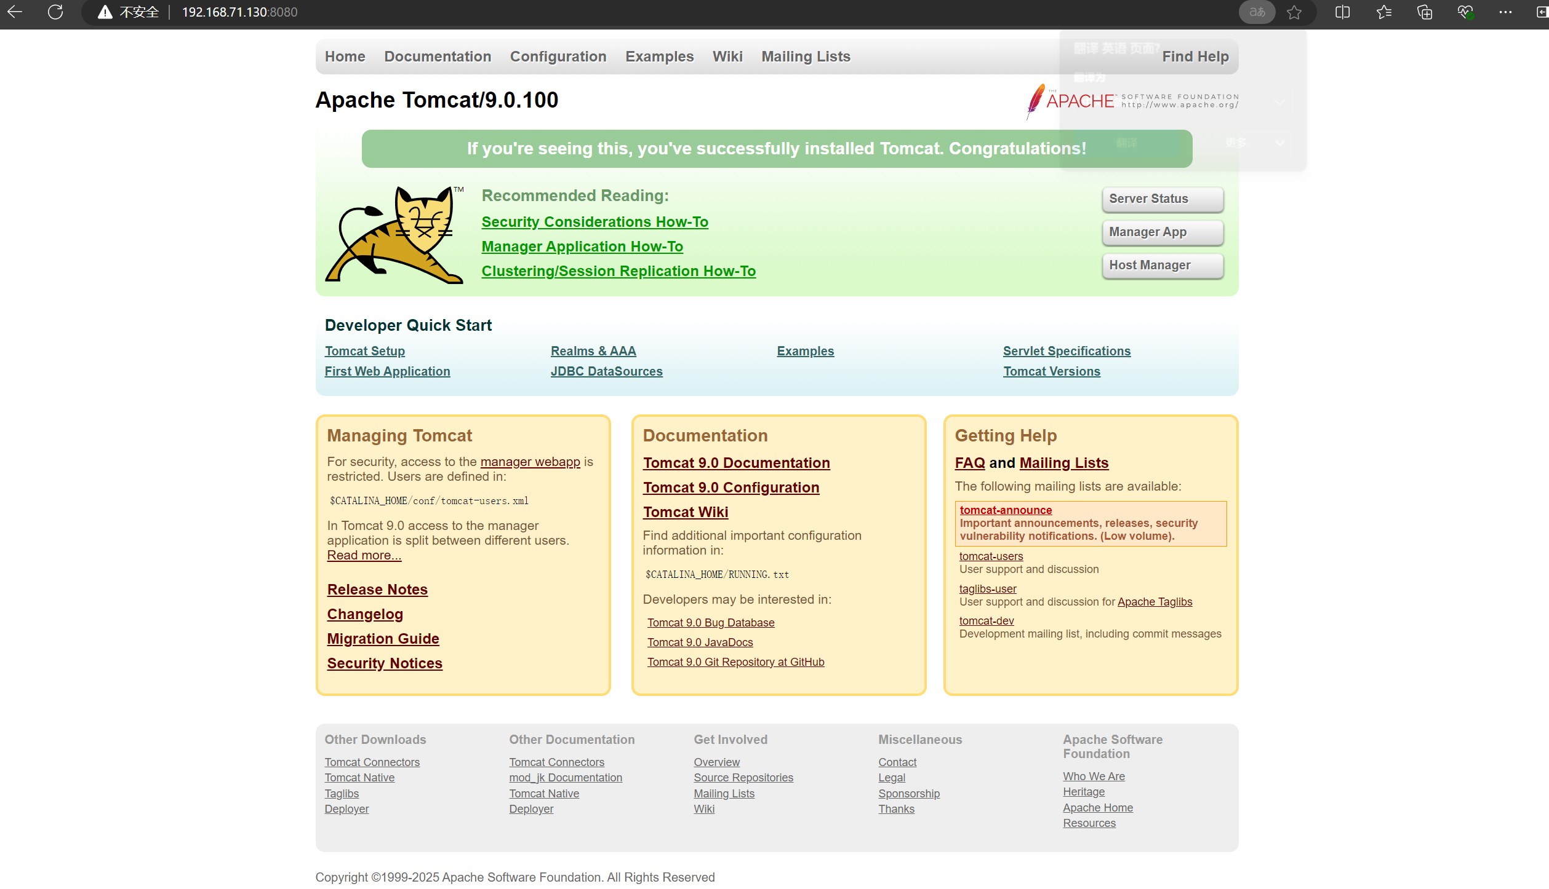Open the Servlet Specifications link
The image size is (1549, 889).
tap(1067, 351)
